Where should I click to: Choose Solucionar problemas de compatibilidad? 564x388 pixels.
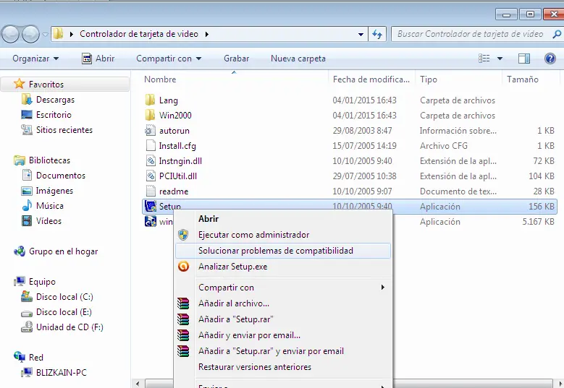click(x=275, y=251)
